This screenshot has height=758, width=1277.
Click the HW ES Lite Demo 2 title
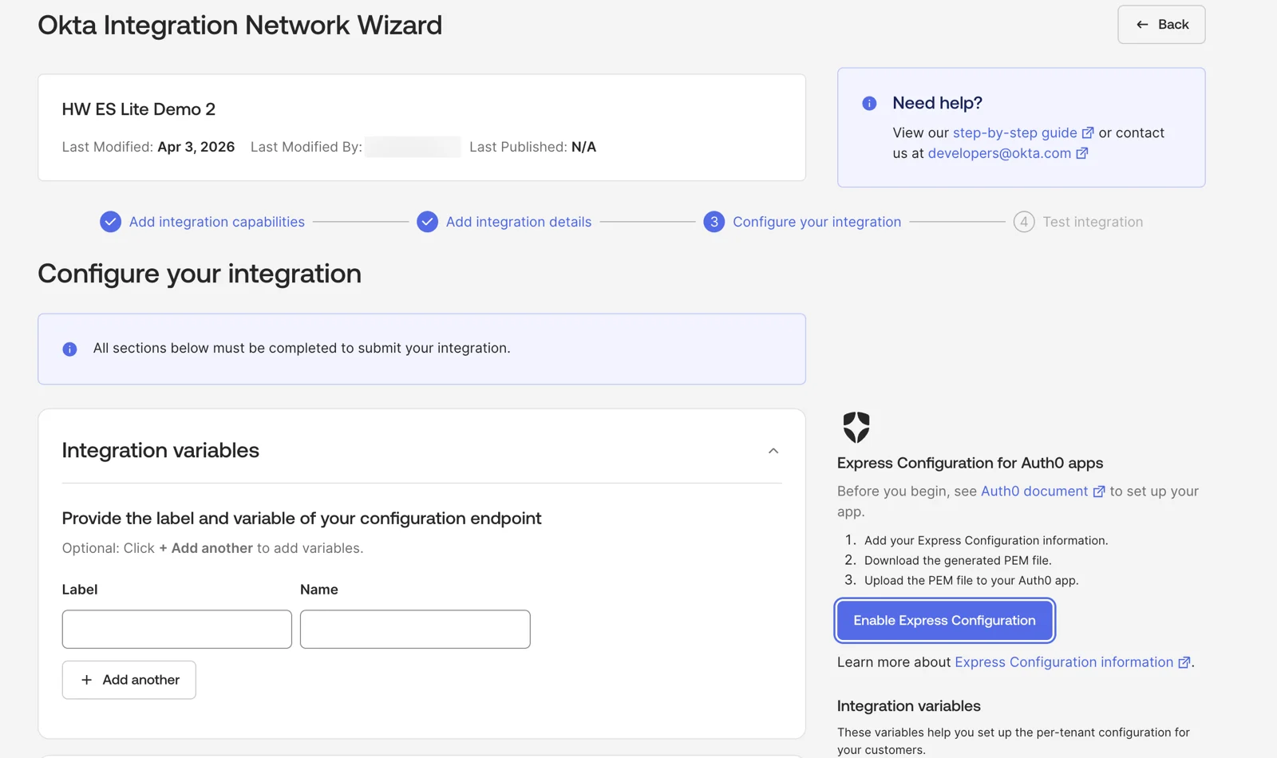pyautogui.click(x=139, y=109)
